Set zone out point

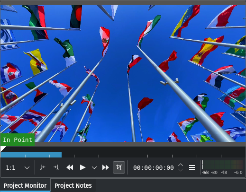(x=56, y=167)
